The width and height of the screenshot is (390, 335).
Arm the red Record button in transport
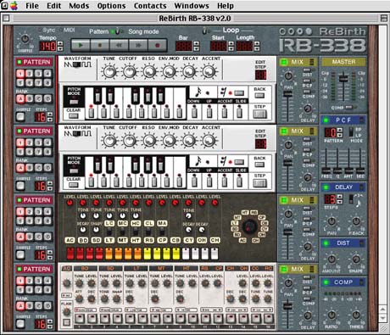click(157, 45)
